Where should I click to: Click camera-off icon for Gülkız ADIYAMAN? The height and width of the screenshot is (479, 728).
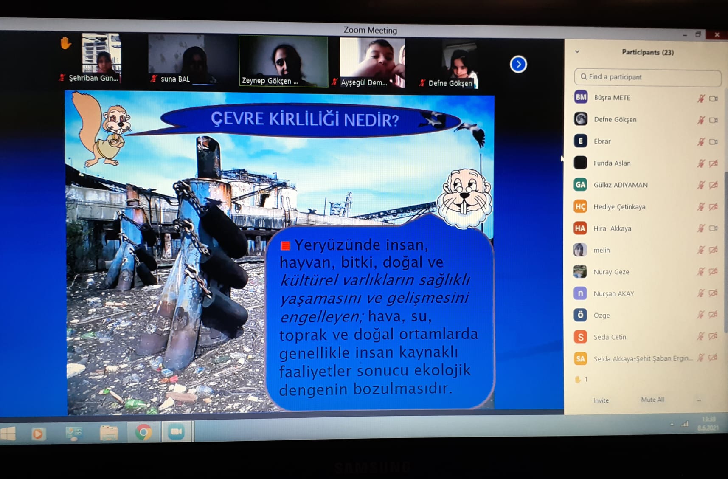(x=714, y=185)
